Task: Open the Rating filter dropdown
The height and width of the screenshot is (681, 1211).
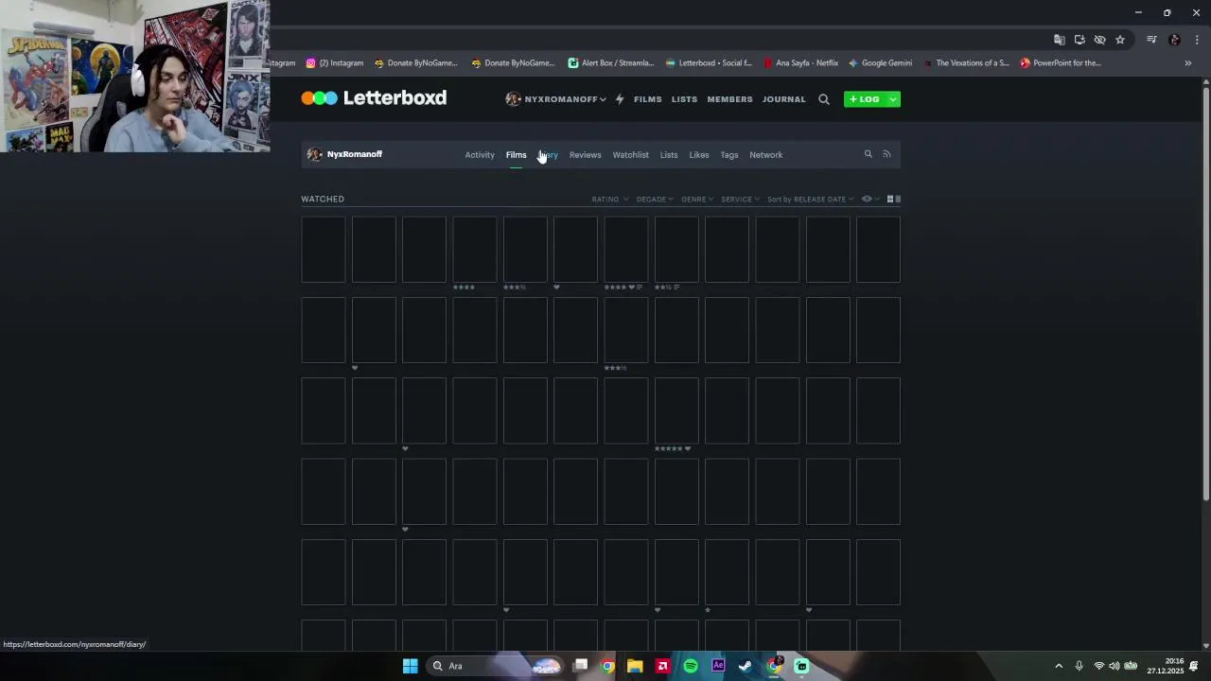Action: 610,200
